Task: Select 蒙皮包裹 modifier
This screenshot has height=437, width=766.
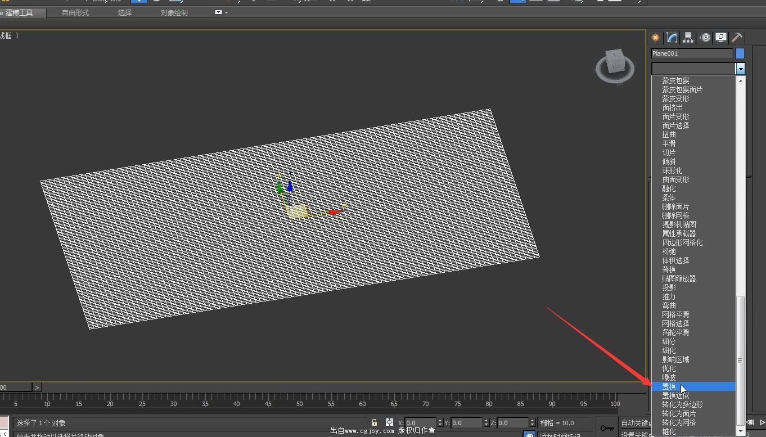Action: point(694,80)
